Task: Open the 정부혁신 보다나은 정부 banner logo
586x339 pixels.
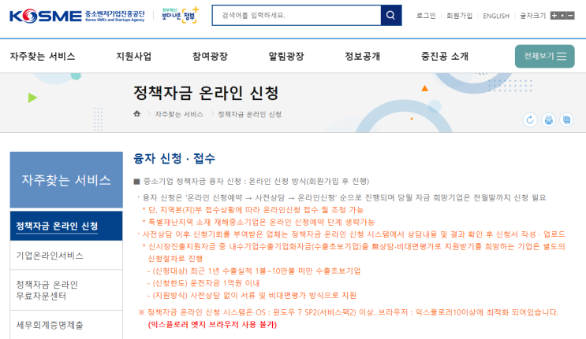Action: point(180,15)
